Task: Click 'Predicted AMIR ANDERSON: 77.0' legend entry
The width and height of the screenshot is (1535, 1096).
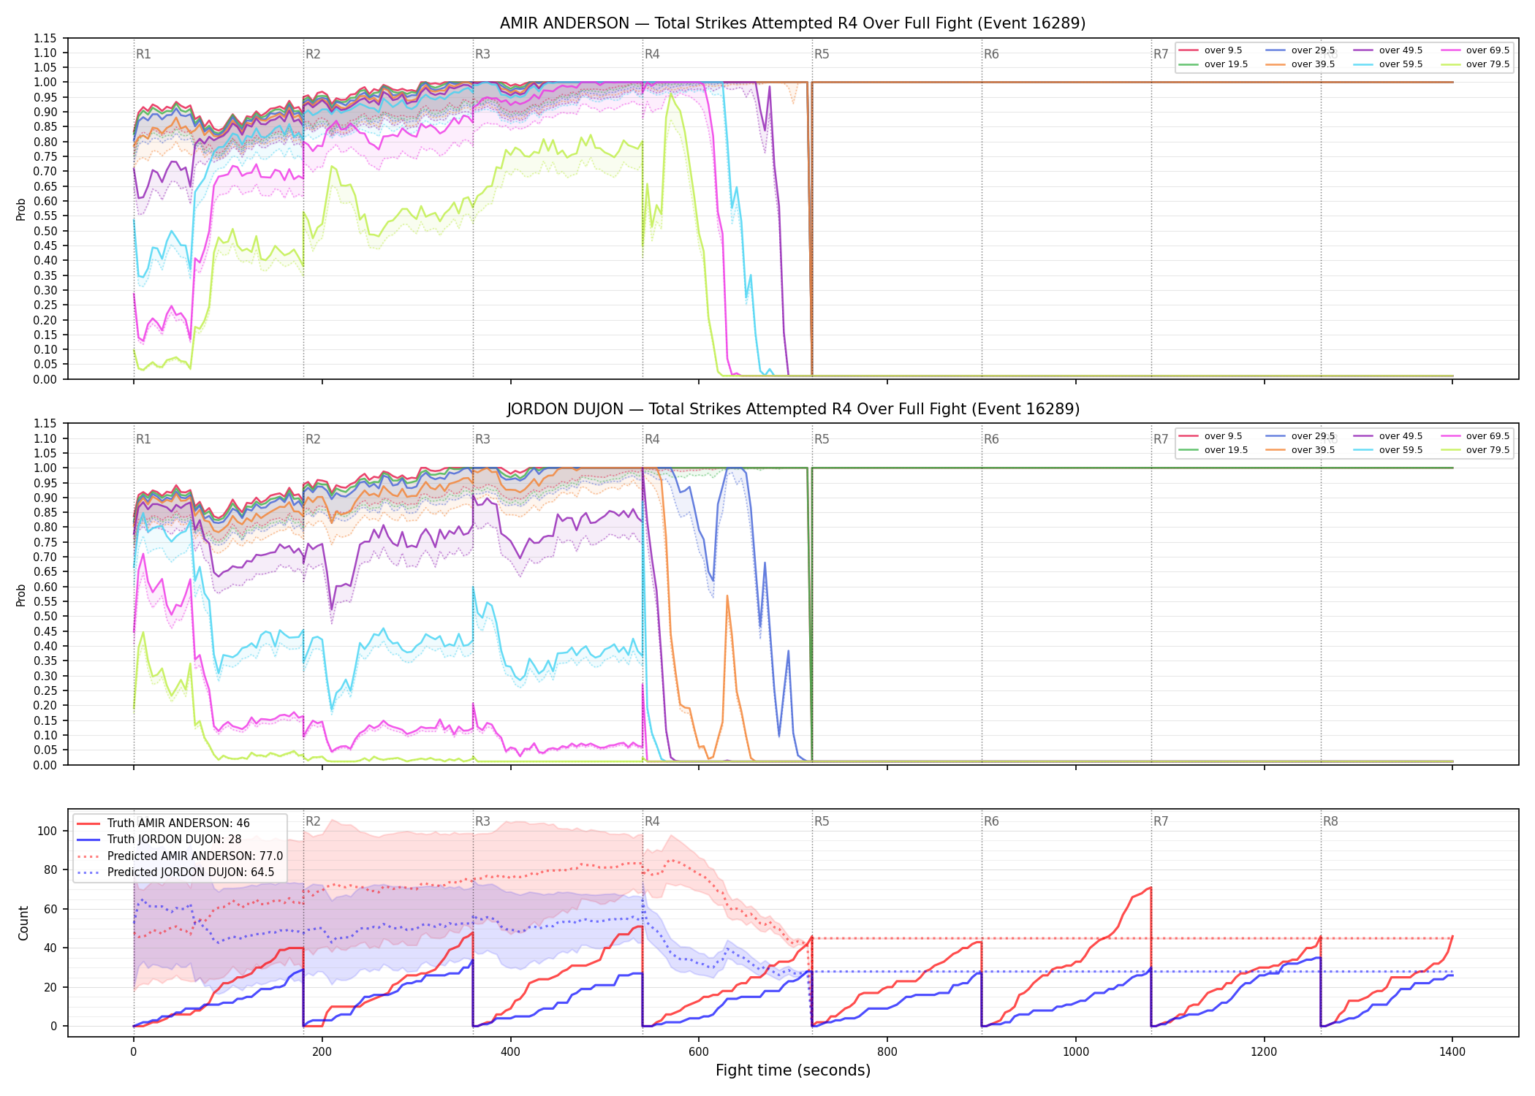Action: pos(179,856)
